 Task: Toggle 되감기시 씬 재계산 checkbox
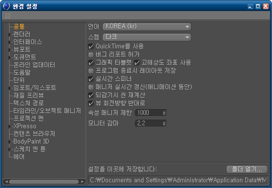click(x=91, y=95)
